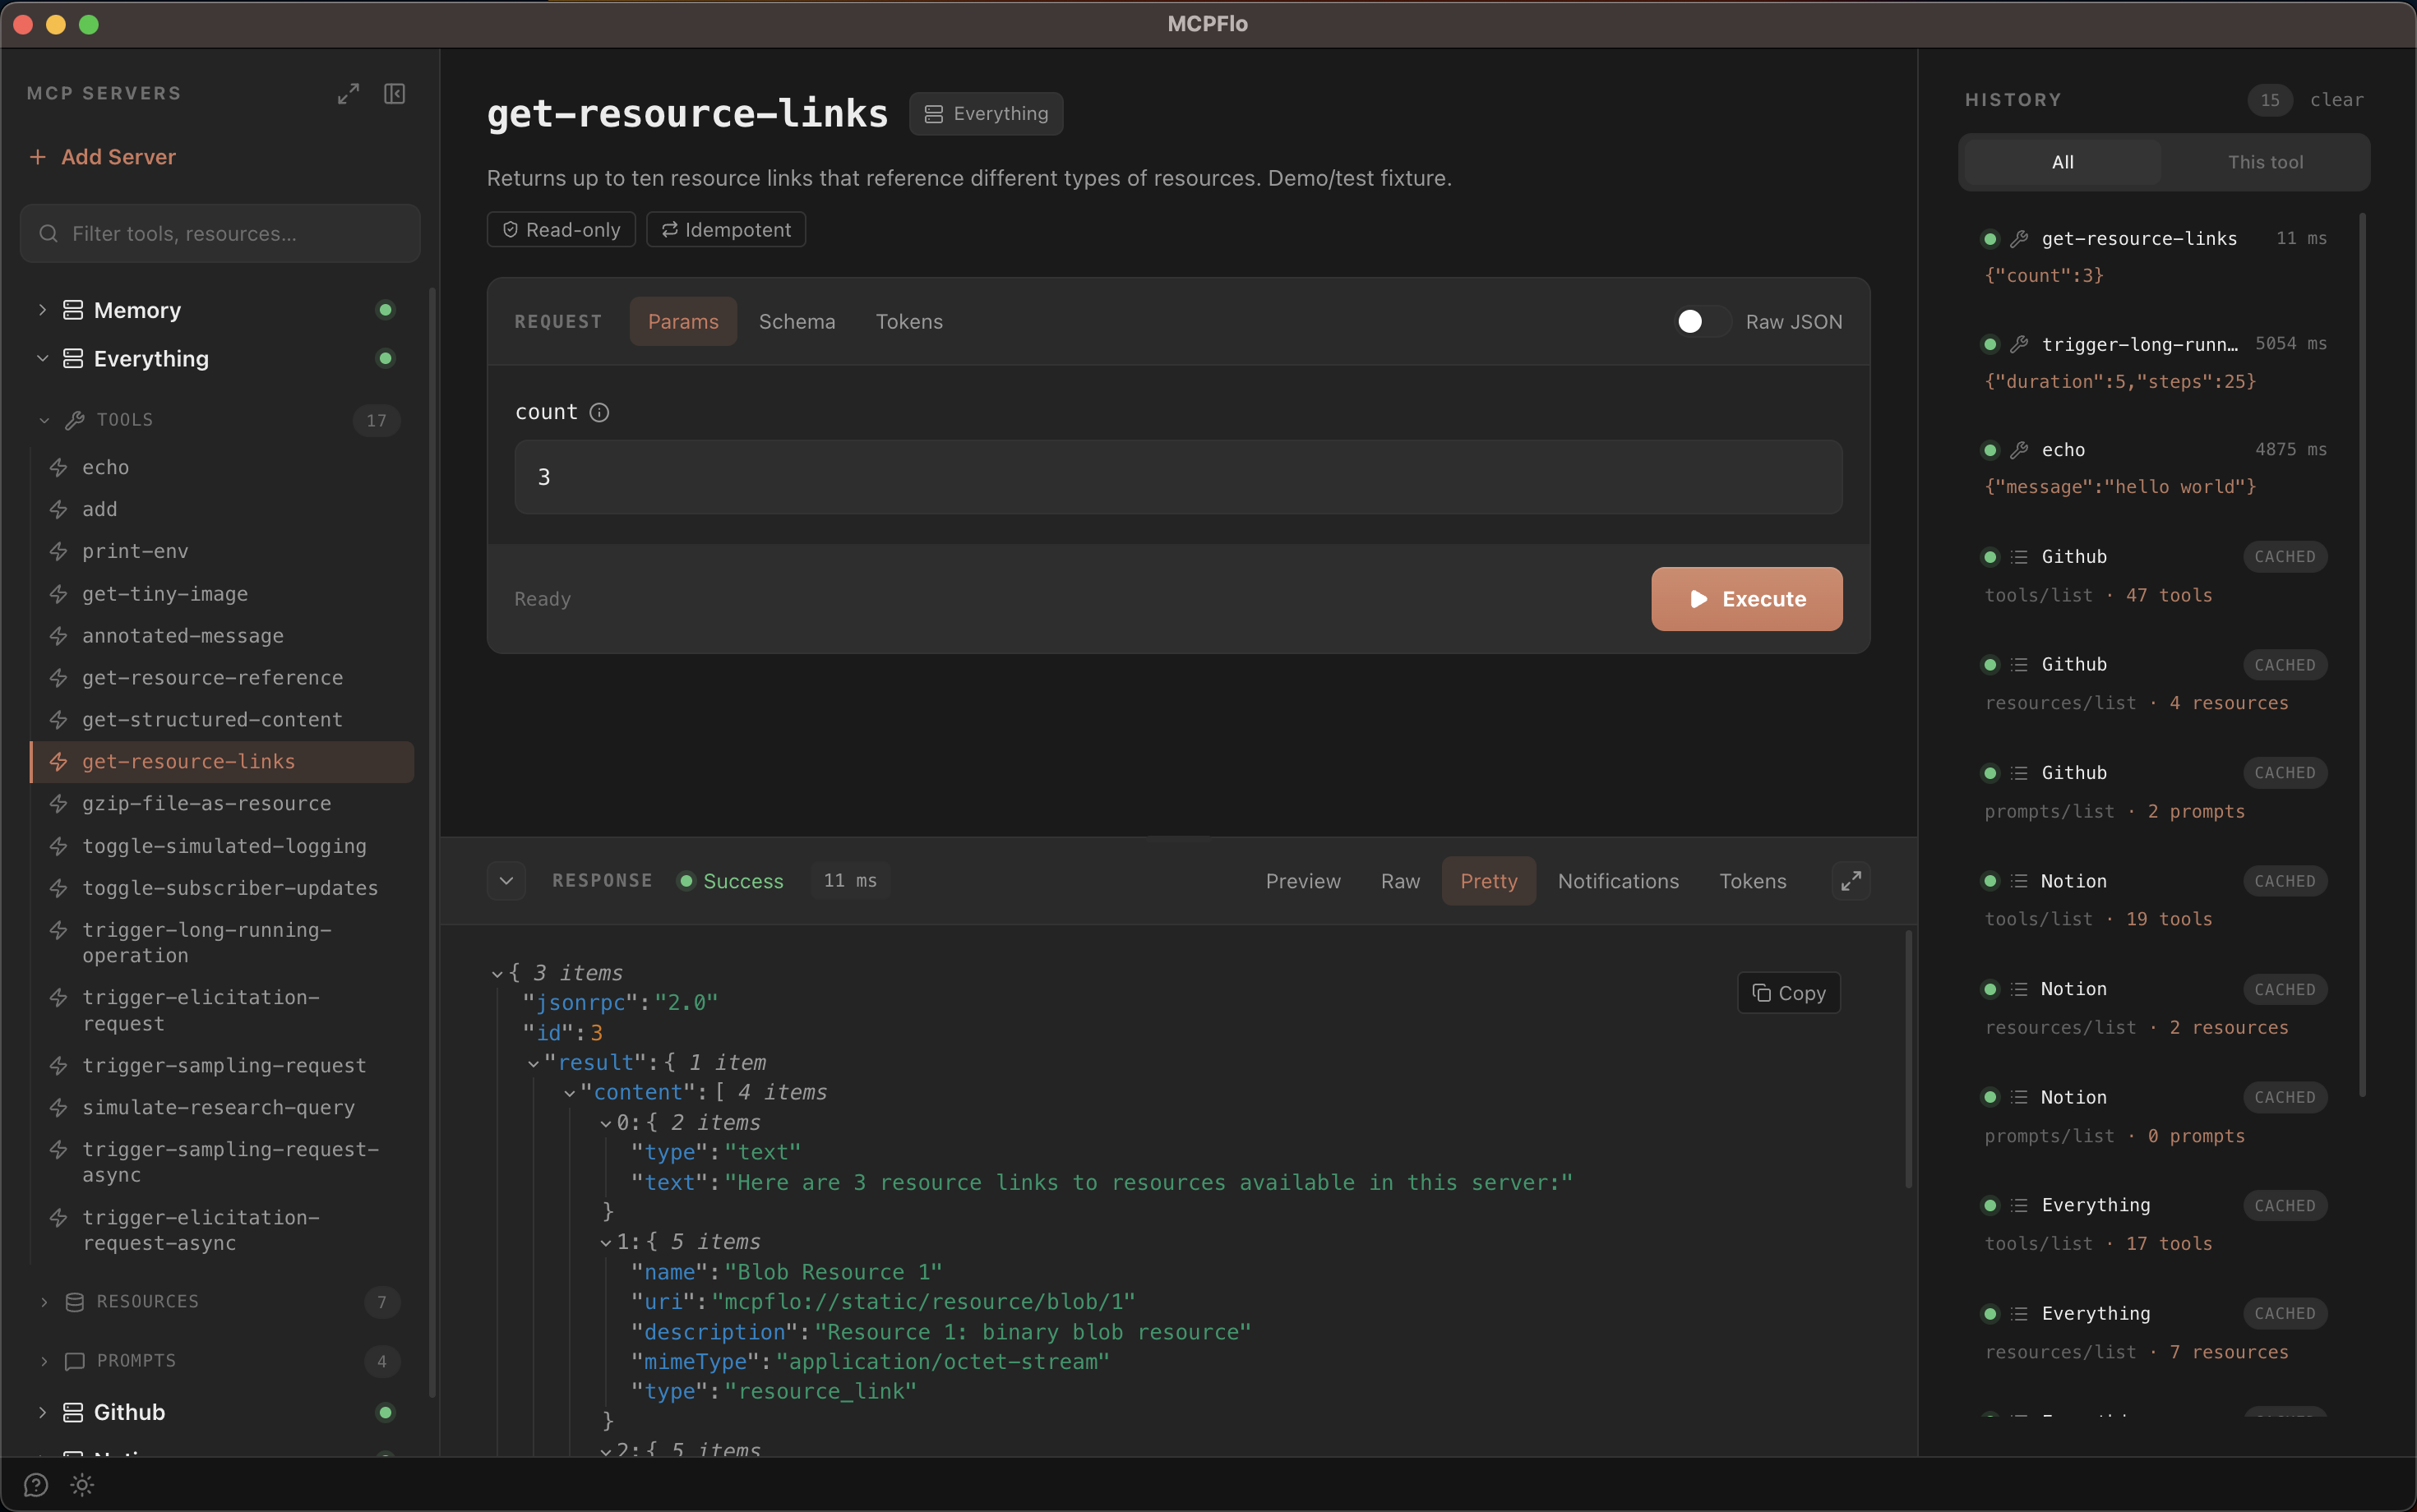Execute the get-resource-links tool
This screenshot has height=1512, width=2417.
[x=1747, y=599]
